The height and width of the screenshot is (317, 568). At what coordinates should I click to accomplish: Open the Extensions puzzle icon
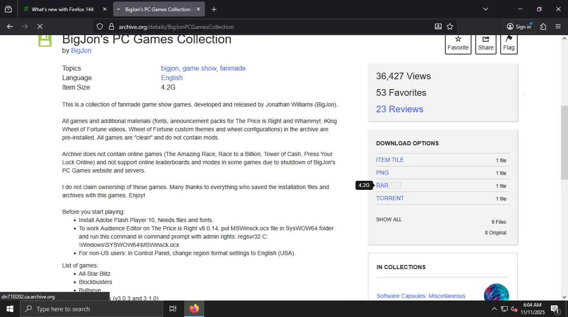coord(543,26)
